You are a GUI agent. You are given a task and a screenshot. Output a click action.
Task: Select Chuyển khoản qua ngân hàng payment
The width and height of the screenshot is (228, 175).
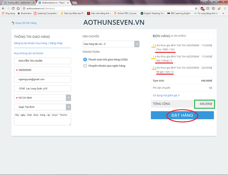click(104, 66)
